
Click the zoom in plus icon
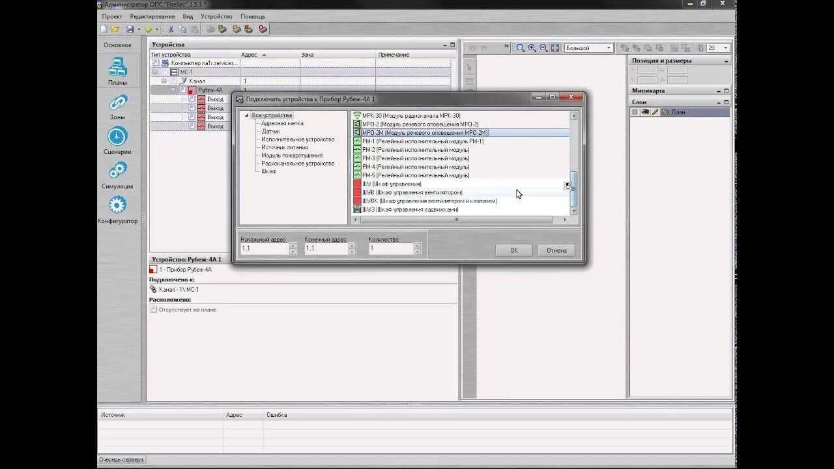[x=532, y=48]
